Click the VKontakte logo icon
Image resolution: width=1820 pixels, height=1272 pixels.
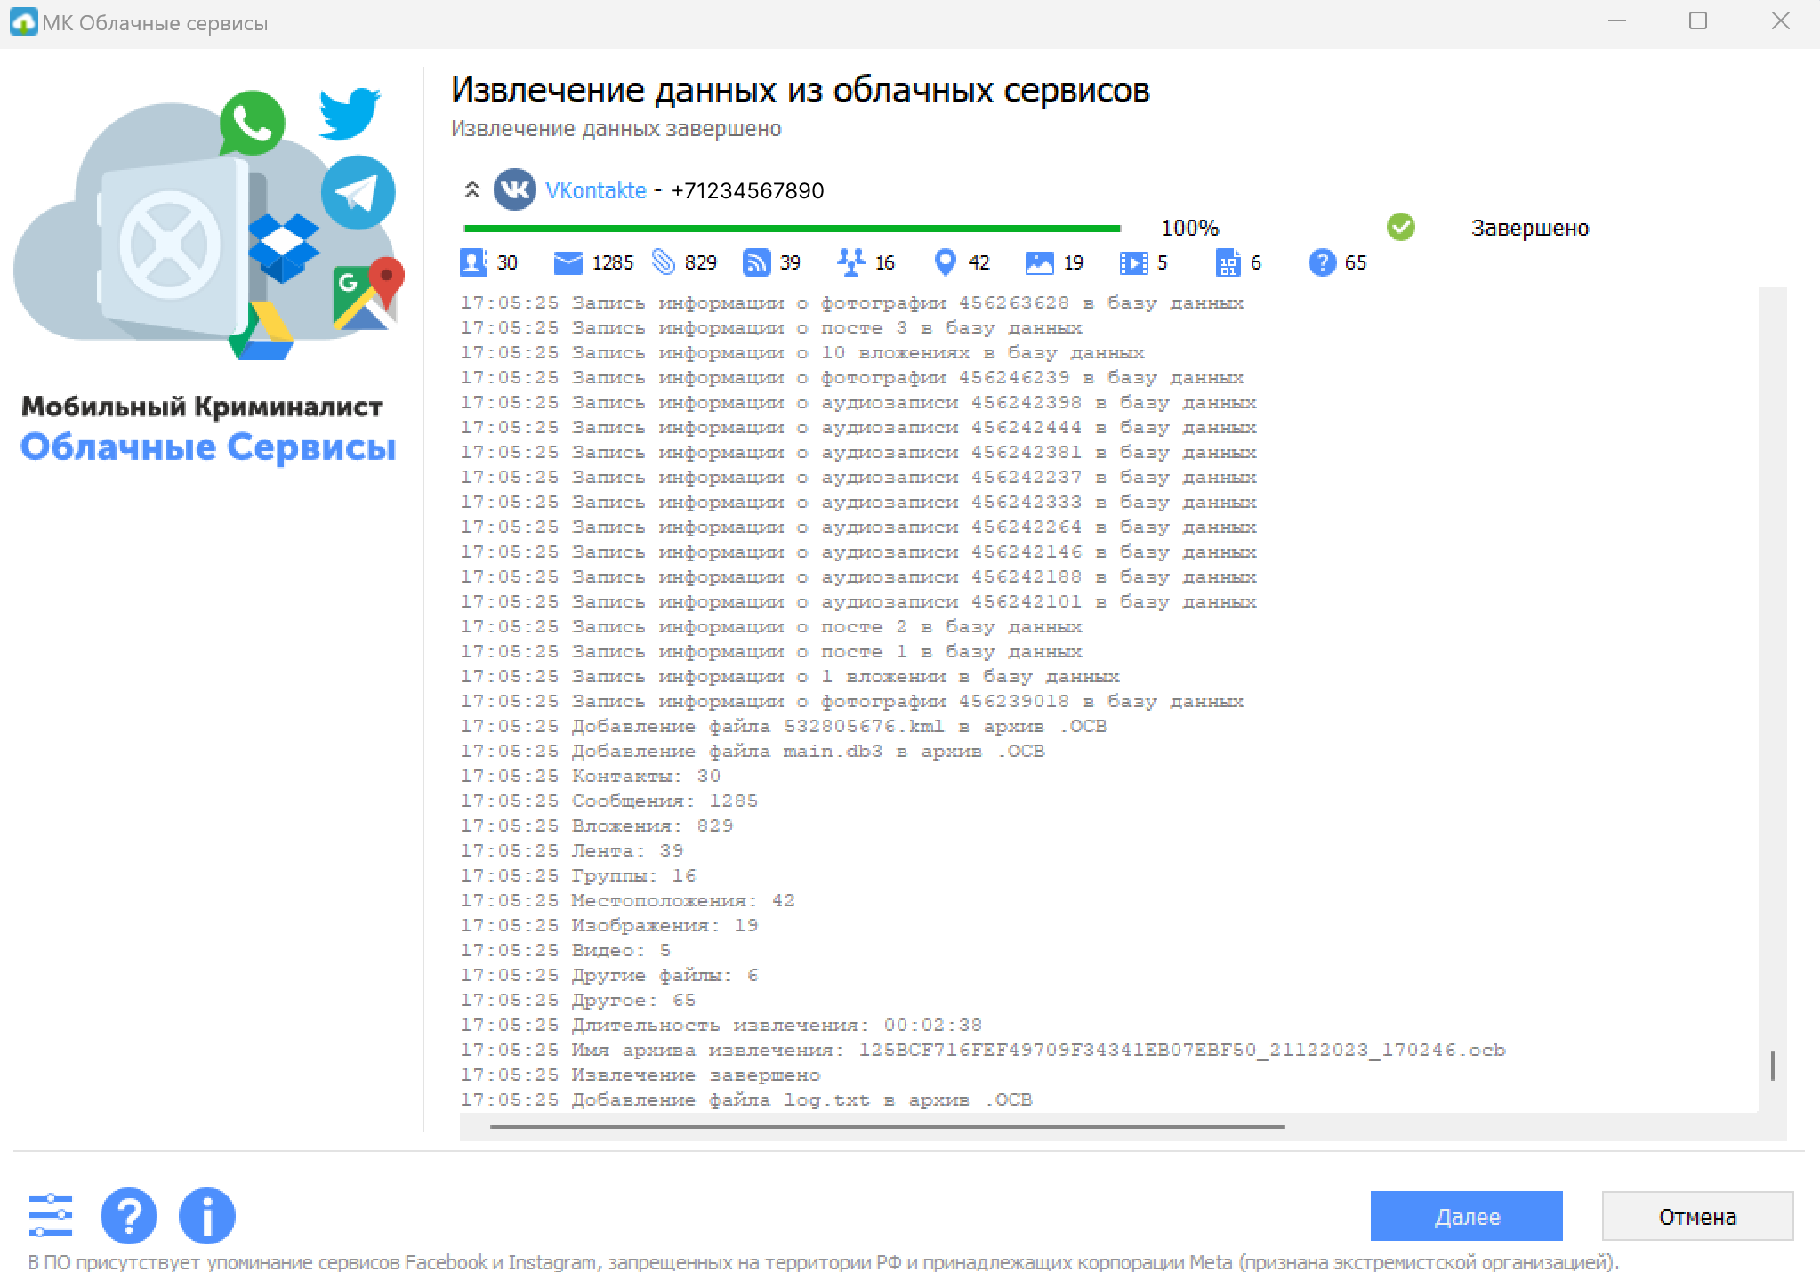click(514, 189)
